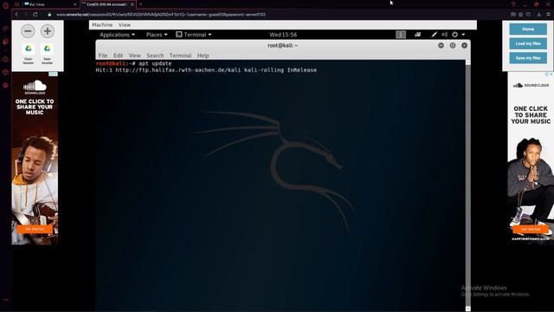Screen dimensions: 554x312
Task: Click the downloads icon in browser toolbar
Action: [x=538, y=15]
